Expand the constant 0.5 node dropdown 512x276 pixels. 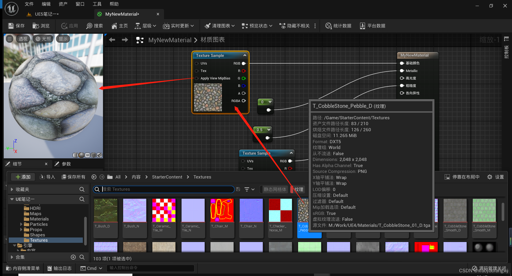tap(269, 130)
